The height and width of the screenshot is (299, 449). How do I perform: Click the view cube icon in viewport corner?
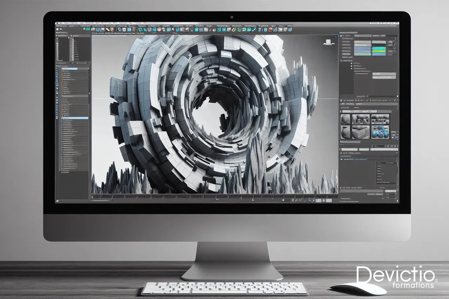click(328, 42)
